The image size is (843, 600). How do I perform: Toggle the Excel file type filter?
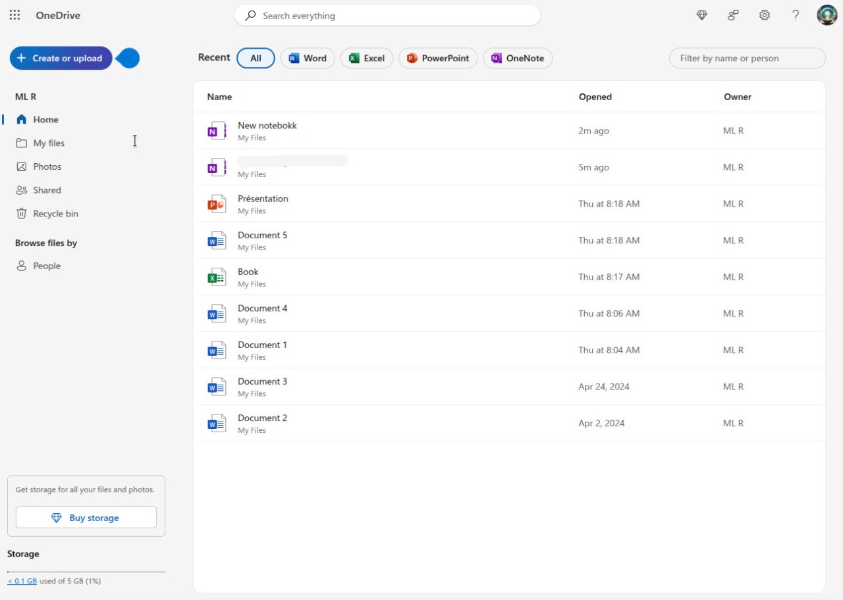coord(366,58)
